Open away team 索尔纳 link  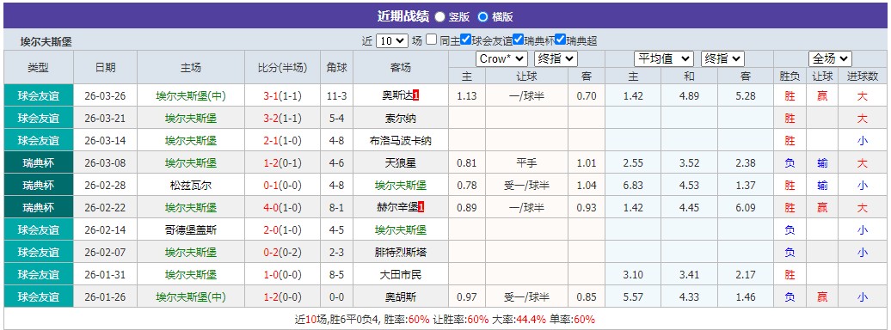[x=401, y=119]
